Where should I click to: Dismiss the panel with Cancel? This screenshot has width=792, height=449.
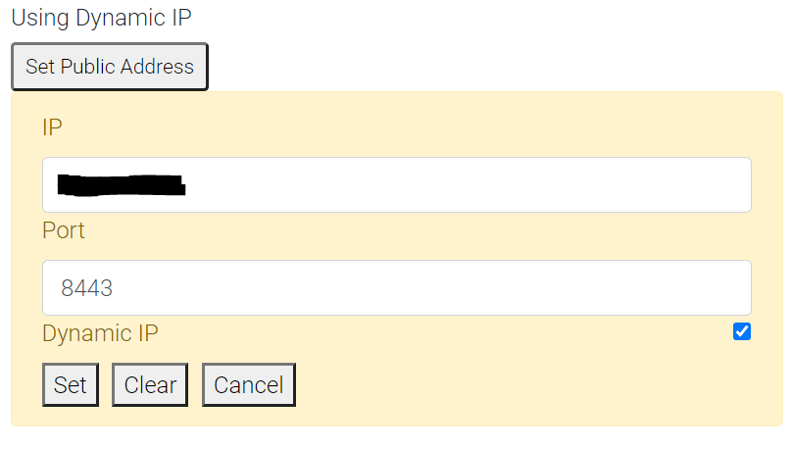tap(248, 384)
